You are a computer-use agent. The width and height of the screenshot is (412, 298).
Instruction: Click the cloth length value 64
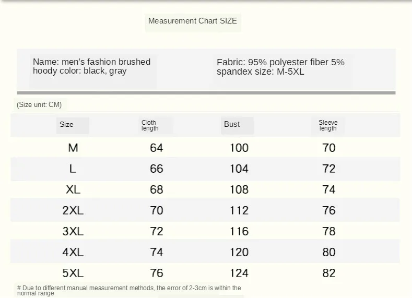tap(157, 148)
